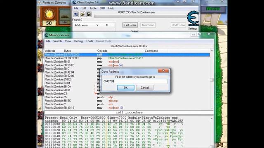Open the Memory Viewer View menu
This screenshot has height=148, width=264.
point(68,41)
